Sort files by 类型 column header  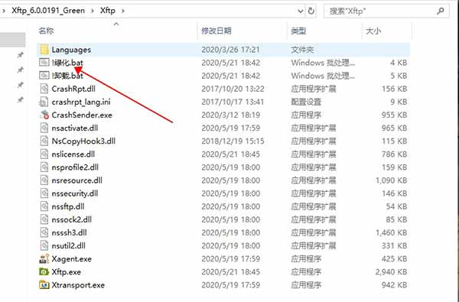click(298, 31)
